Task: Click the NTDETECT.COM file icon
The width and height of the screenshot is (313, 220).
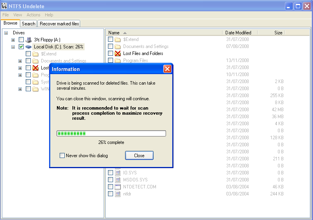Action: click(118, 187)
